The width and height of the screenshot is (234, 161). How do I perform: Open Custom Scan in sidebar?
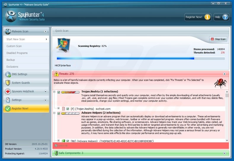[26, 46]
